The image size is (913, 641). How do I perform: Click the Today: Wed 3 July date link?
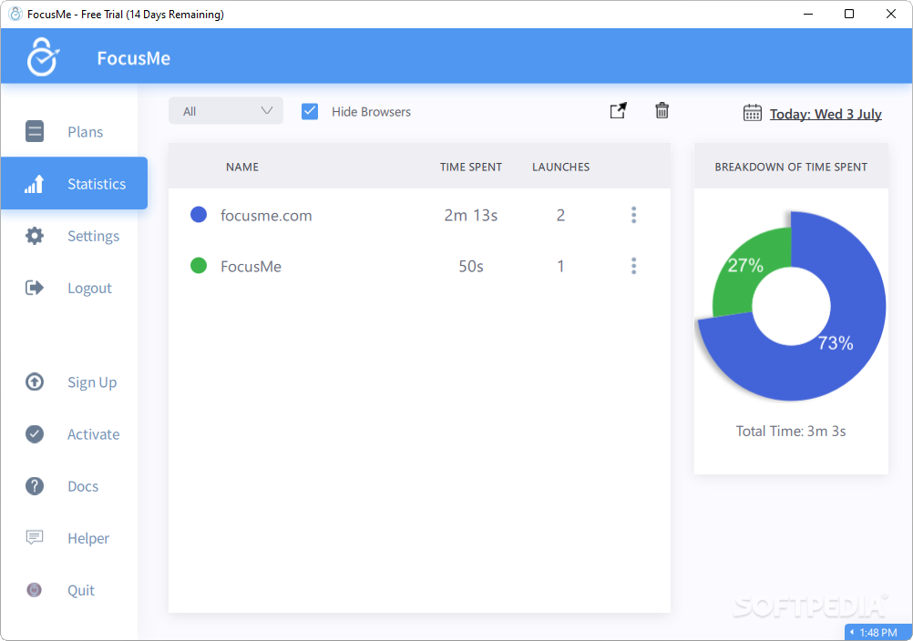[x=826, y=114]
